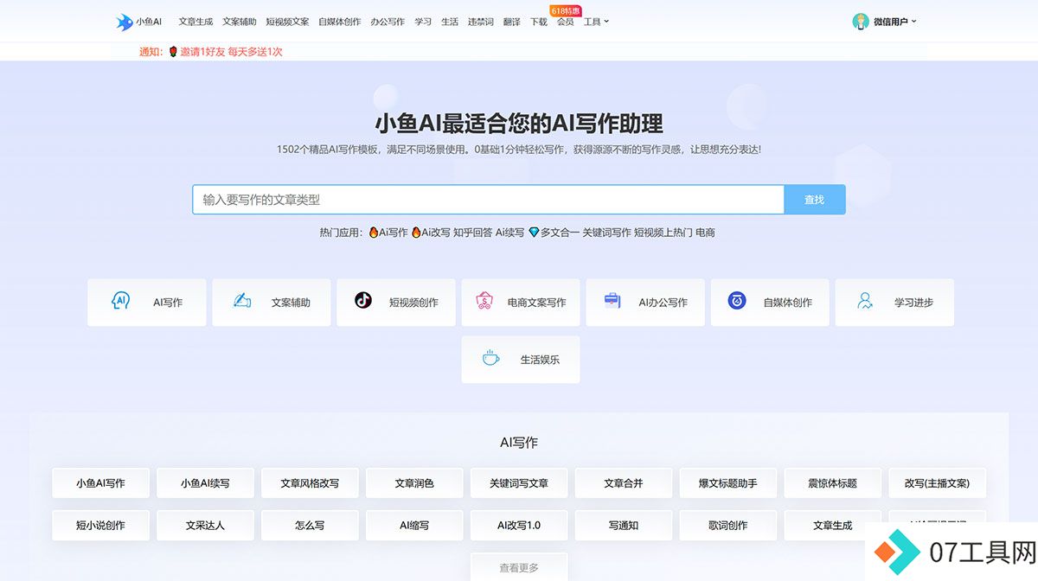This screenshot has width=1038, height=581.
Task: Open the 知乎回答 hot app link
Action: (x=472, y=233)
